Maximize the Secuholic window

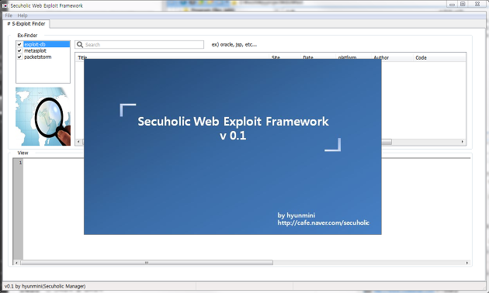click(463, 4)
